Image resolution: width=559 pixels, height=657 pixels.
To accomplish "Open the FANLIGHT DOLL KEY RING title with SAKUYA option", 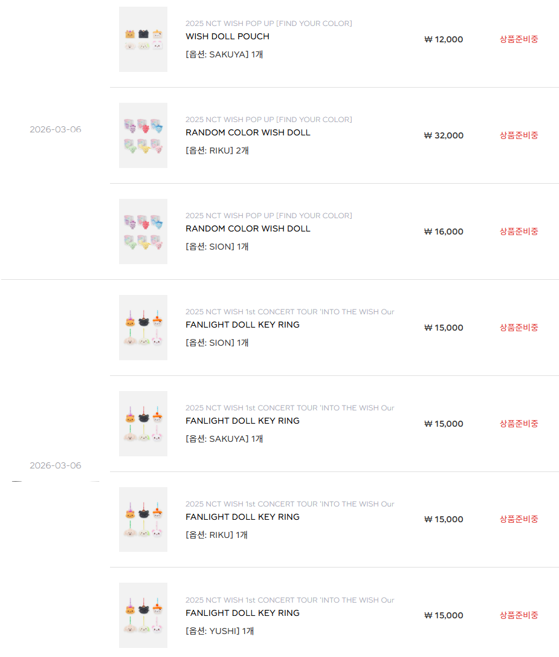I will 242,421.
